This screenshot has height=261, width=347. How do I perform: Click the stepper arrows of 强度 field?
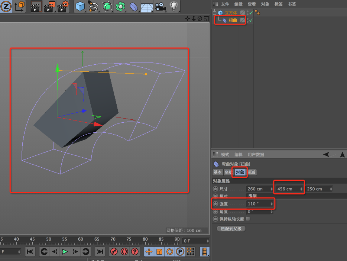272,204
